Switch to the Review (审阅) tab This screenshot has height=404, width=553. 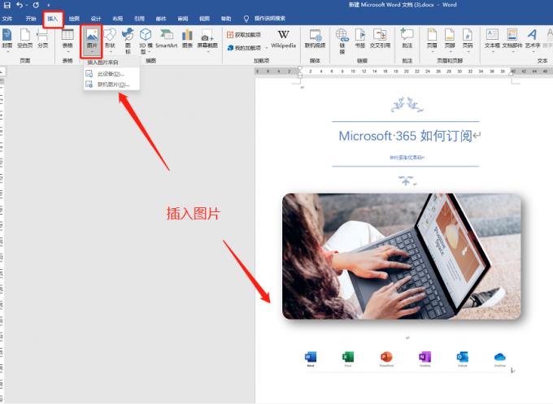[x=183, y=19]
